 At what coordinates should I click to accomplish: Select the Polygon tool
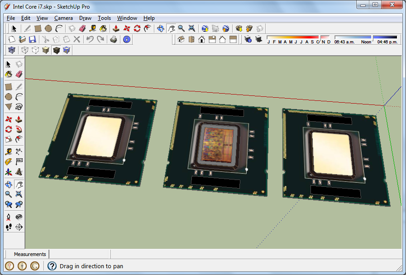click(9, 107)
